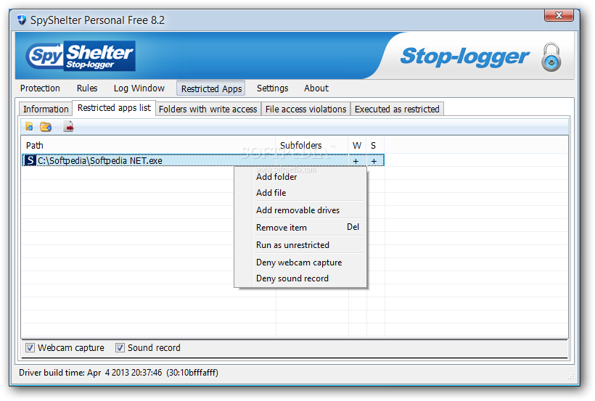
Task: Open the About menu
Action: (x=316, y=88)
